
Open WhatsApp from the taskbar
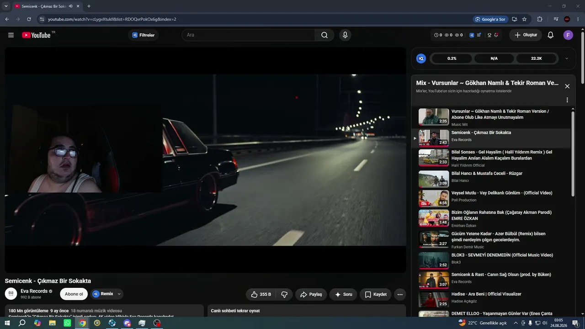[67, 323]
